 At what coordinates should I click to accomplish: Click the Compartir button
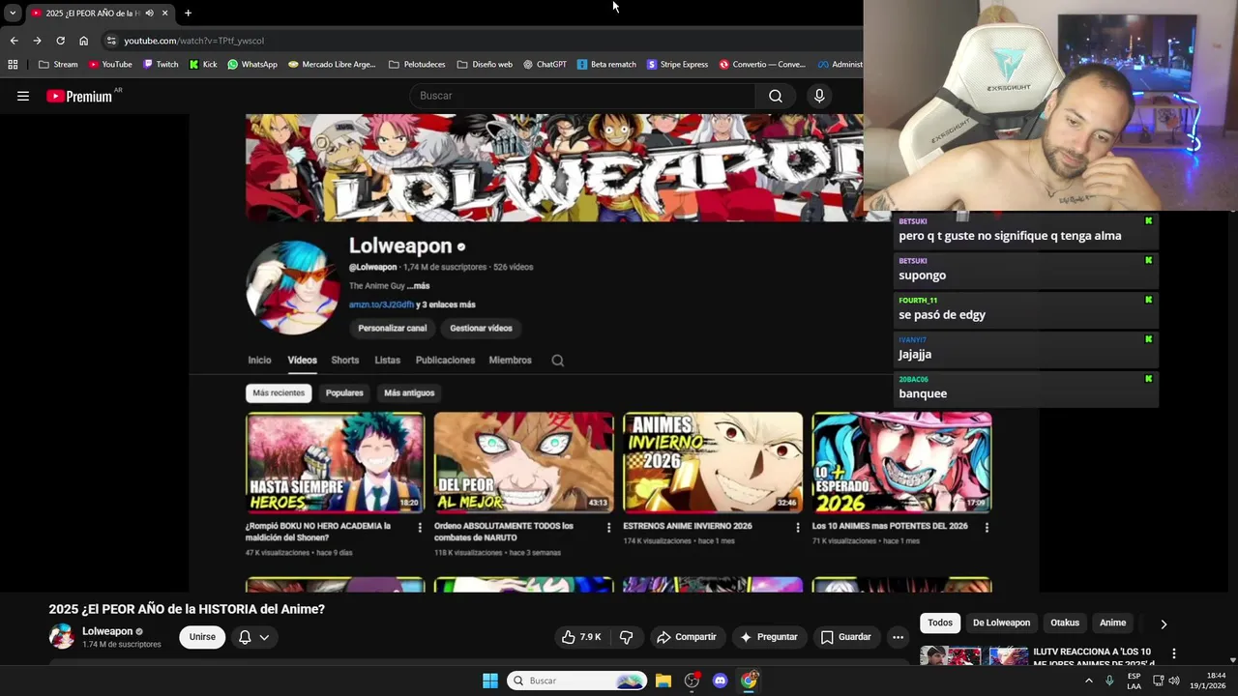click(x=686, y=637)
